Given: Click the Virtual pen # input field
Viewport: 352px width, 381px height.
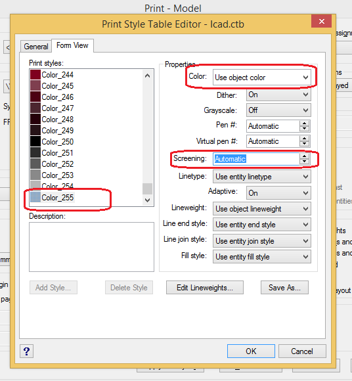Looking at the screenshot, I should pyautogui.click(x=273, y=141).
